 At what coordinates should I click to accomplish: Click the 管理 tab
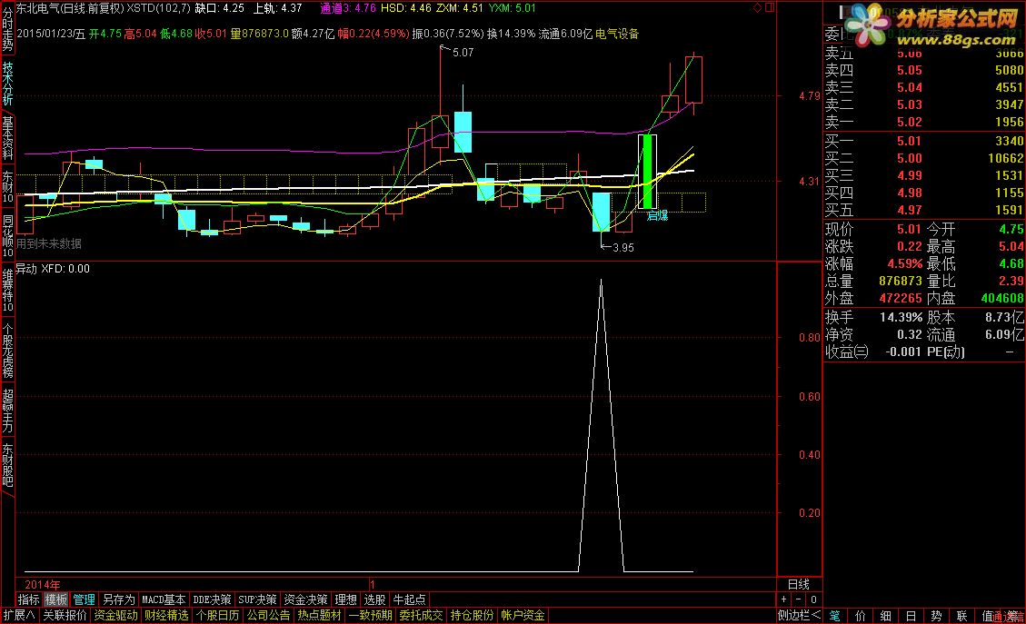point(85,599)
